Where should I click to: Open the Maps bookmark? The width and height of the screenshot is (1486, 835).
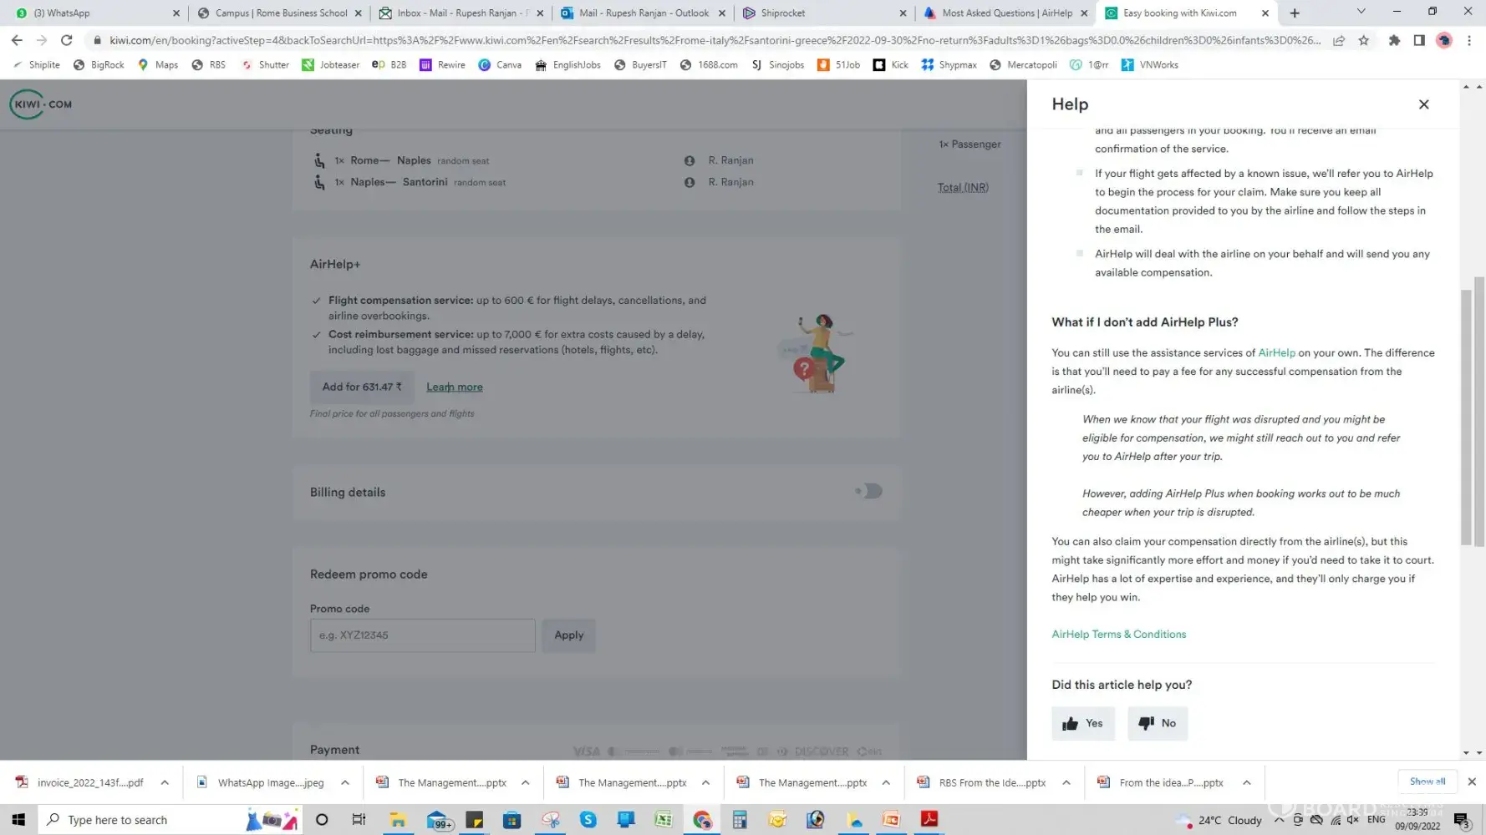coord(158,64)
